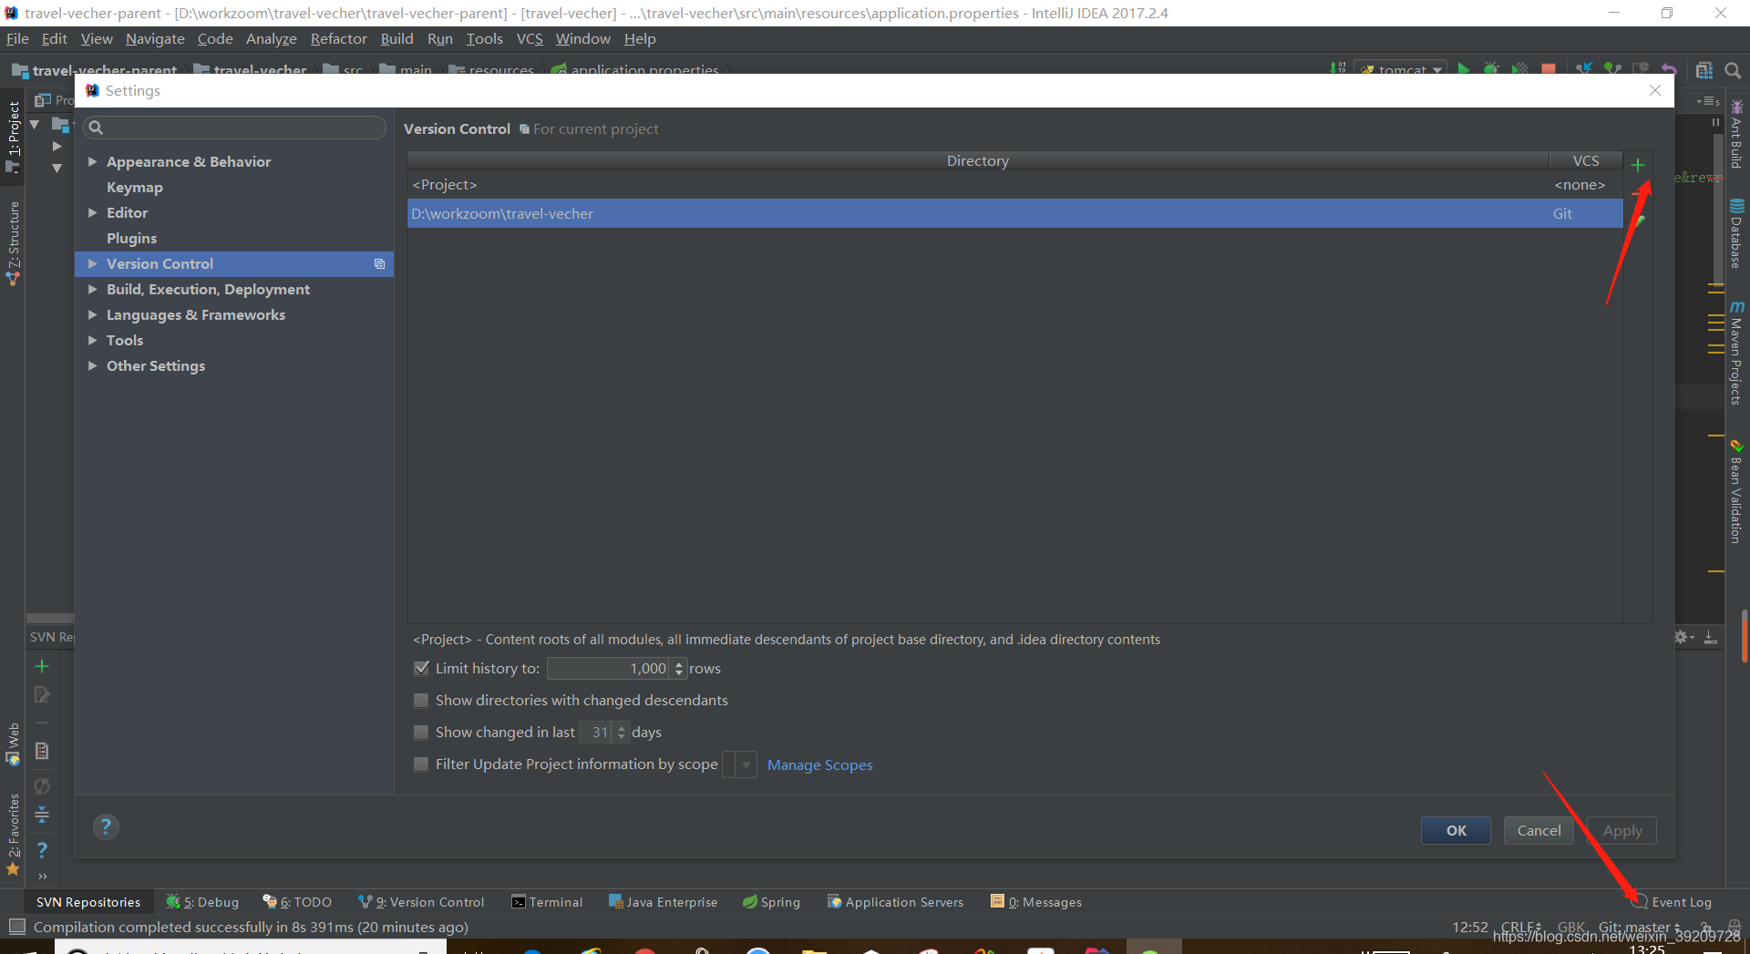Click the collapse all icon in SVN panel

click(x=42, y=815)
